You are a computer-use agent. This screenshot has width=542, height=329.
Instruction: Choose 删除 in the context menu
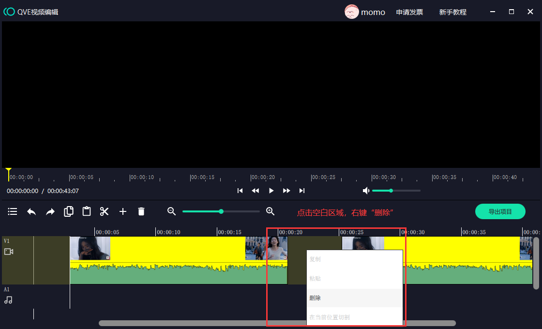click(315, 298)
